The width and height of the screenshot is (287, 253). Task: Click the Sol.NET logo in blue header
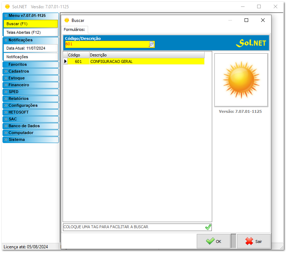click(251, 43)
